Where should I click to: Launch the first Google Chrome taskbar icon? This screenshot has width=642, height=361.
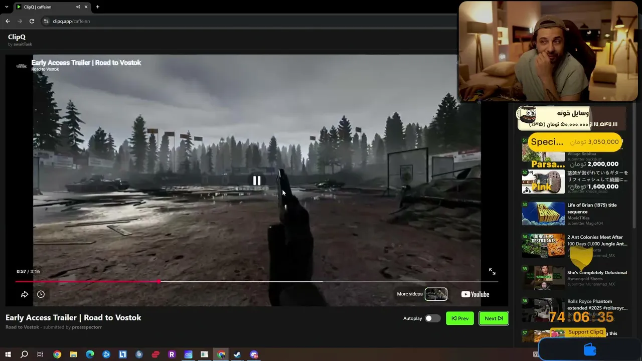pyautogui.click(x=57, y=354)
